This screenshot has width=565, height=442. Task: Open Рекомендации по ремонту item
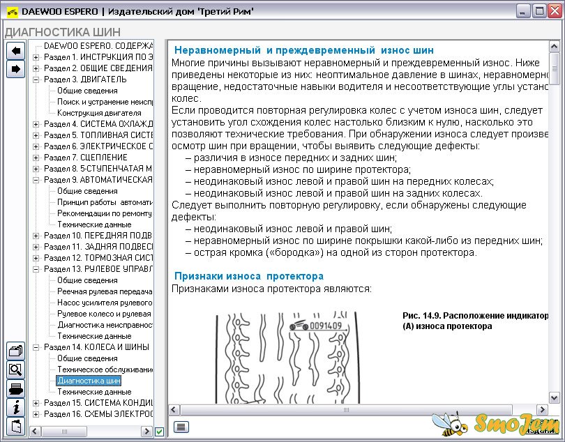tap(105, 213)
